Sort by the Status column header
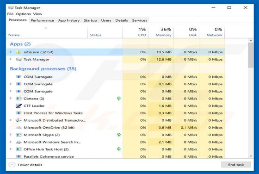Image resolution: width=259 pixels, height=174 pixels. (105, 32)
